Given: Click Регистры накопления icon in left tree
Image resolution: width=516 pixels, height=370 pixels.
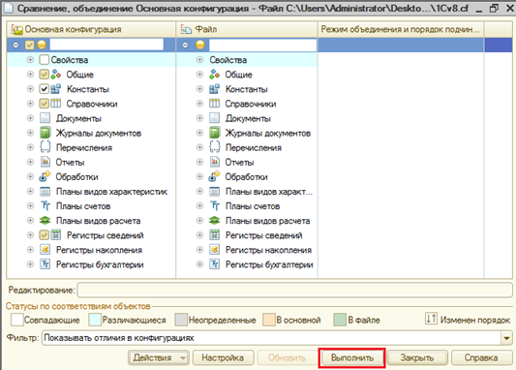Looking at the screenshot, I should 46,250.
